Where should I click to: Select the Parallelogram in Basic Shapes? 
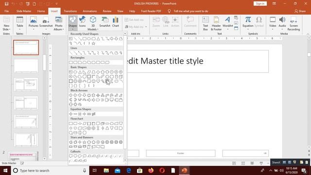click(89, 72)
